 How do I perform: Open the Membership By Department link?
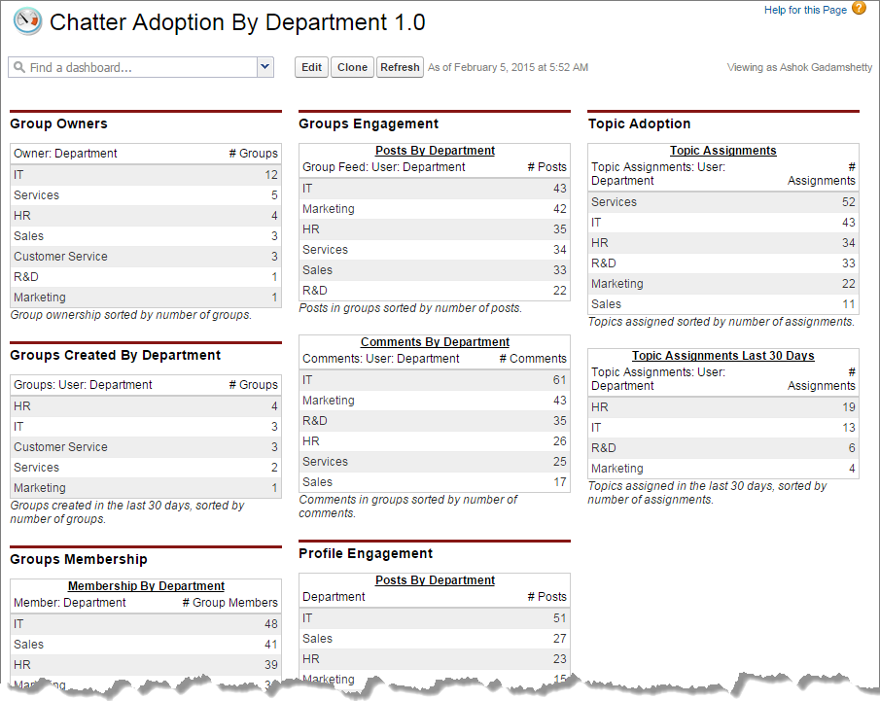[x=146, y=586]
